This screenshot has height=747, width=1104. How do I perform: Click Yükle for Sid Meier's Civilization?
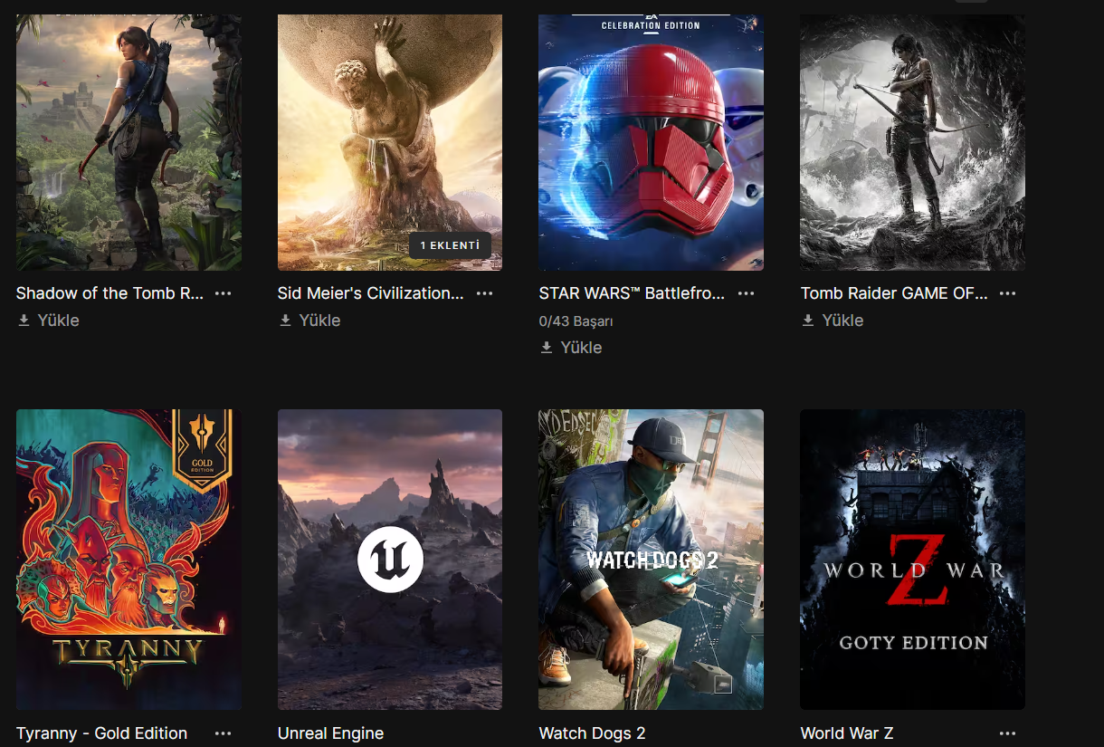click(x=320, y=321)
